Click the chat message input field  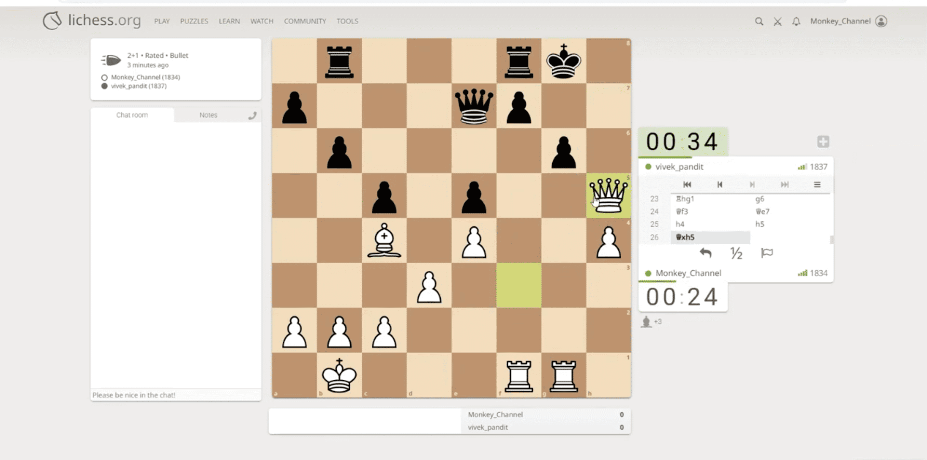tap(176, 395)
